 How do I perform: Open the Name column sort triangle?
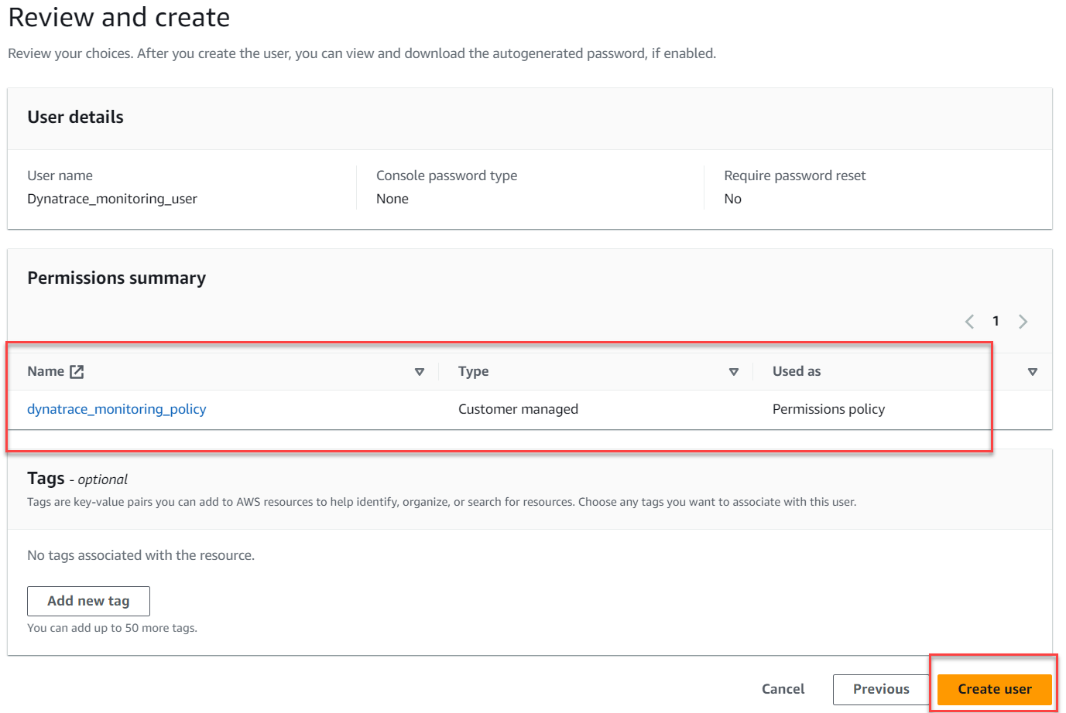pyautogui.click(x=420, y=372)
